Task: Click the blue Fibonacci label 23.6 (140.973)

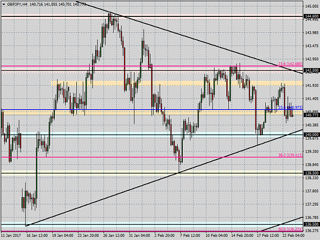Action: (x=290, y=107)
